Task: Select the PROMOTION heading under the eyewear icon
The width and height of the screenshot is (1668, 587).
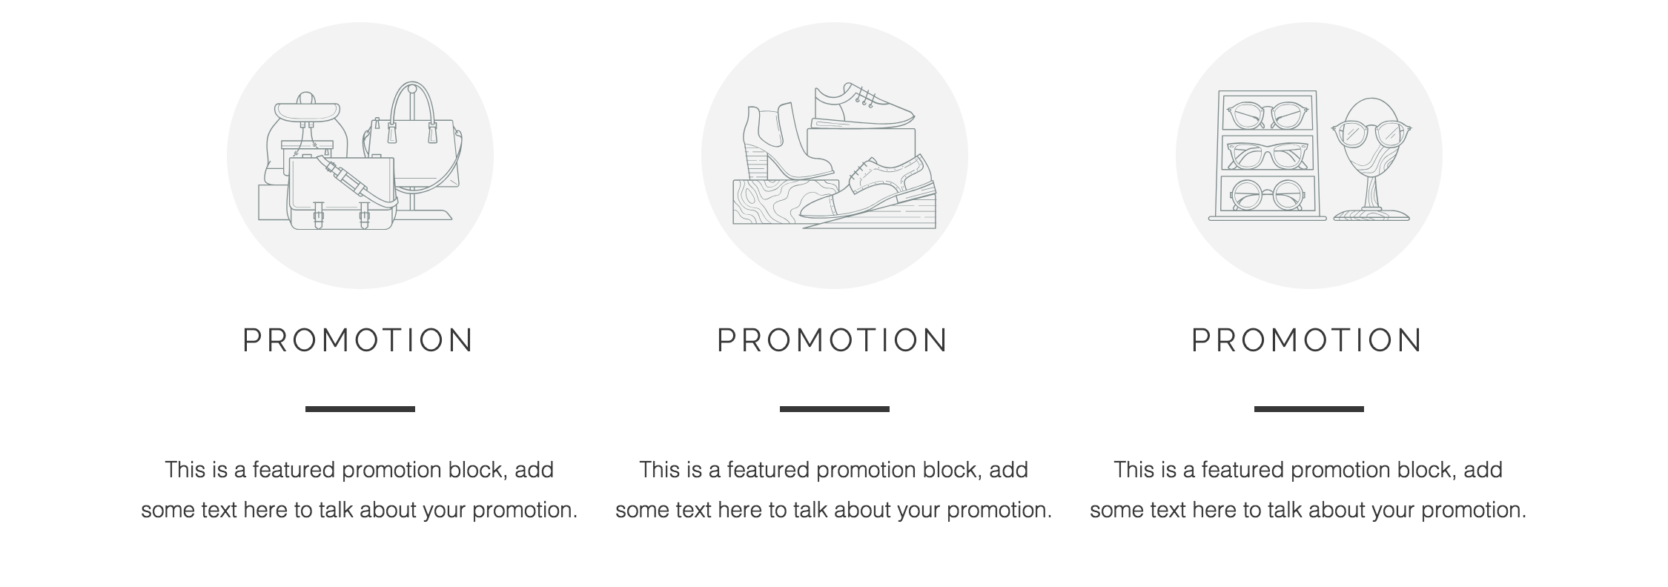Action: point(1308,340)
